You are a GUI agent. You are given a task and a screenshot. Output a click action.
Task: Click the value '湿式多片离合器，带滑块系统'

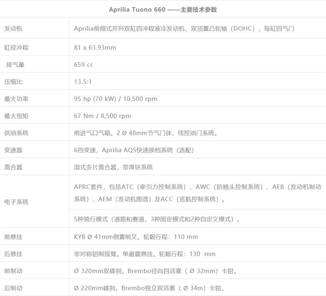coord(113,167)
